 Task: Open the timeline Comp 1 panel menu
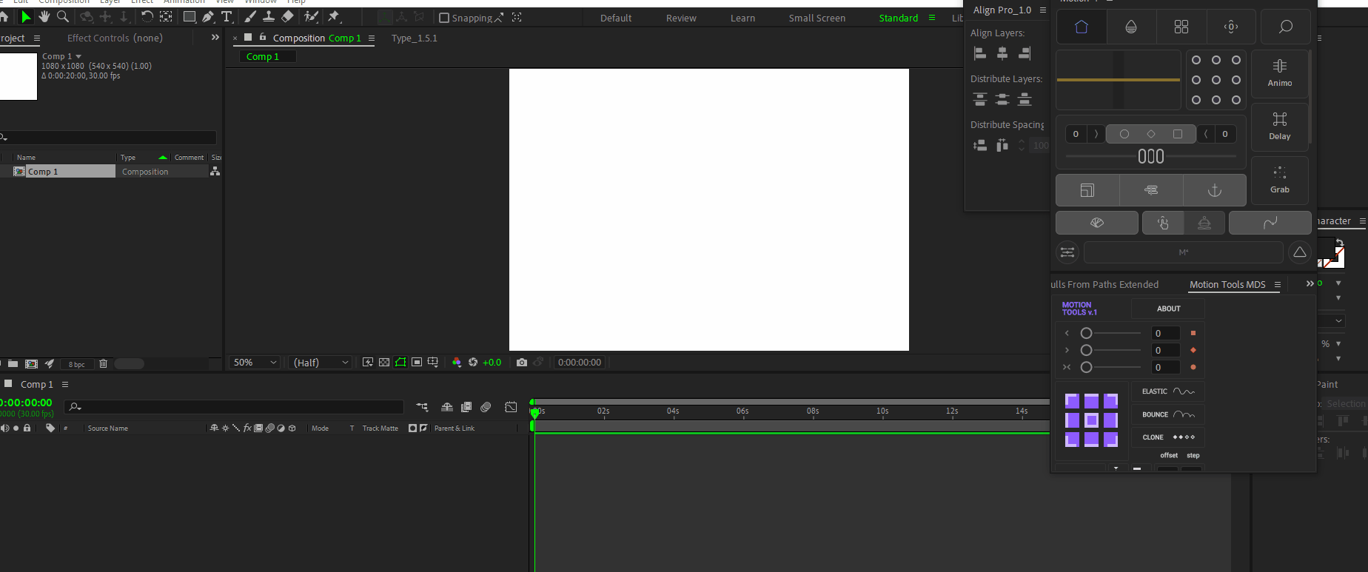point(65,384)
